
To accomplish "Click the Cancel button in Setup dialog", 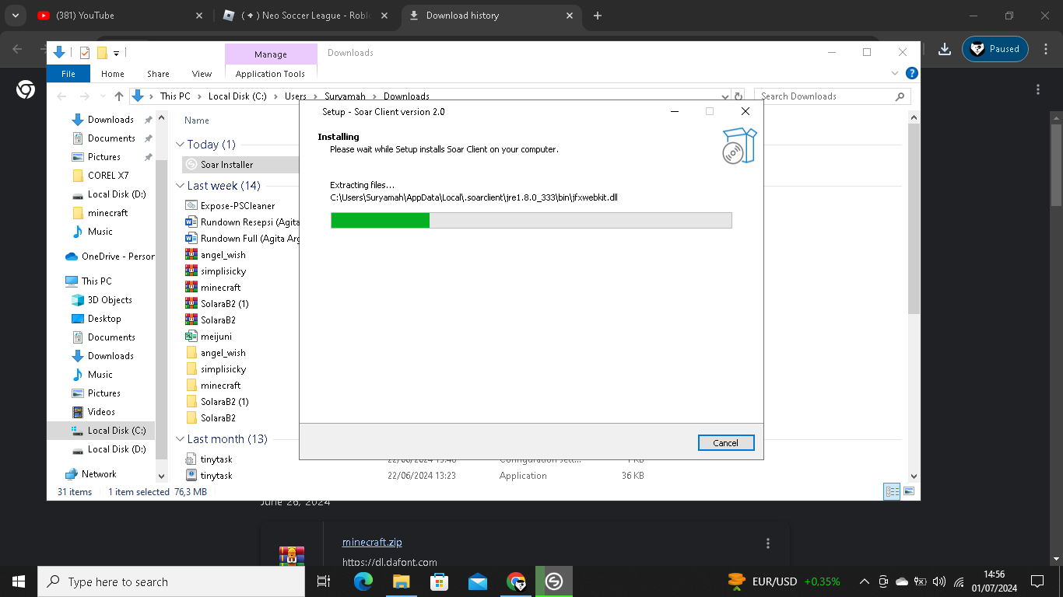I will point(726,442).
